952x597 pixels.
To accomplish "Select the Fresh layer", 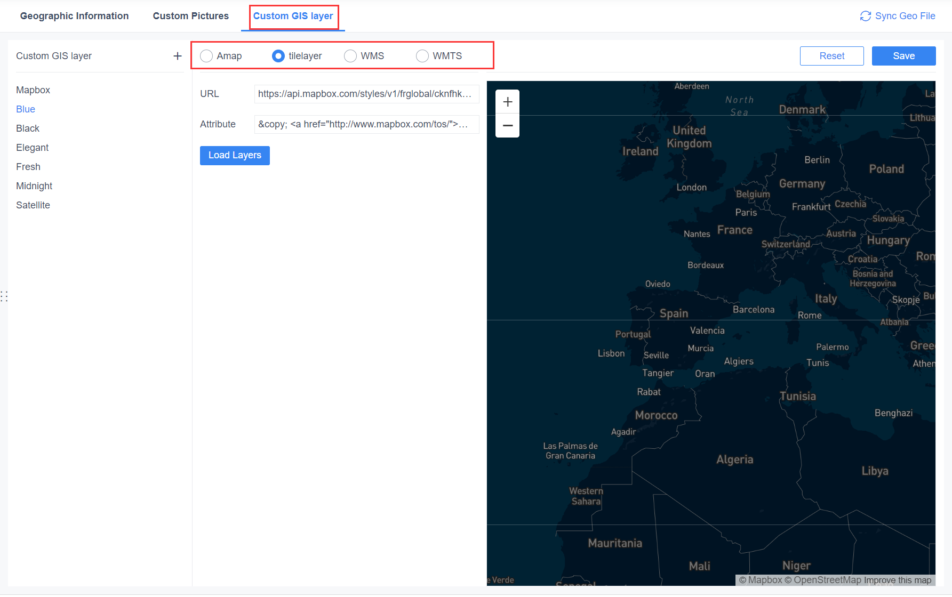I will pyautogui.click(x=28, y=167).
